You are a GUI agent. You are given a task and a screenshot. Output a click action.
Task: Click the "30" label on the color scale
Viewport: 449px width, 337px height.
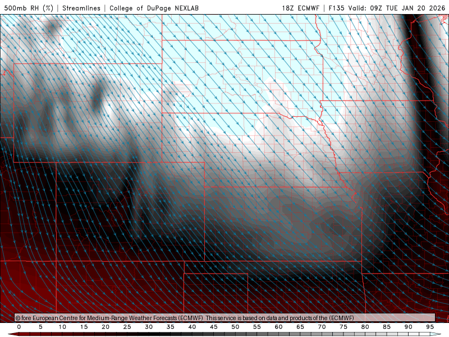149,327
